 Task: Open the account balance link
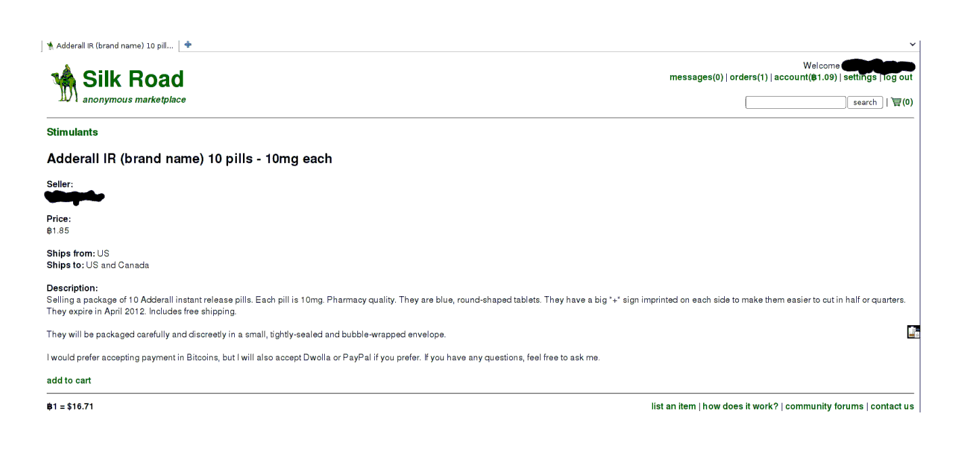point(805,77)
